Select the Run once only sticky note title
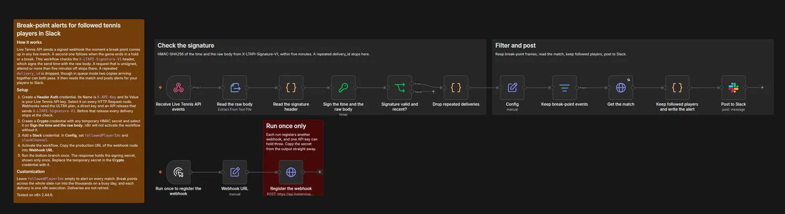The width and height of the screenshot is (785, 214). [286, 126]
